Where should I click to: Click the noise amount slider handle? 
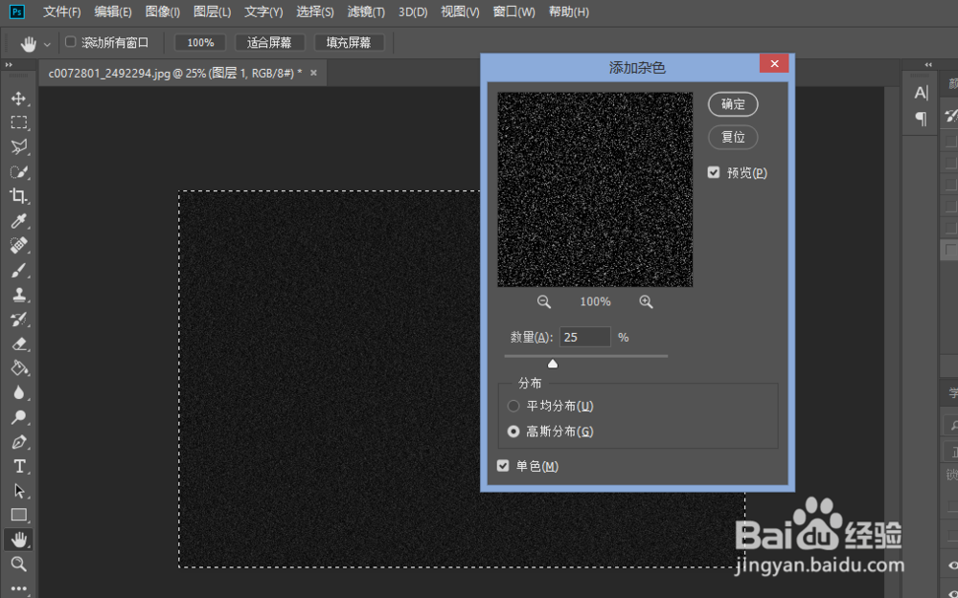click(553, 364)
